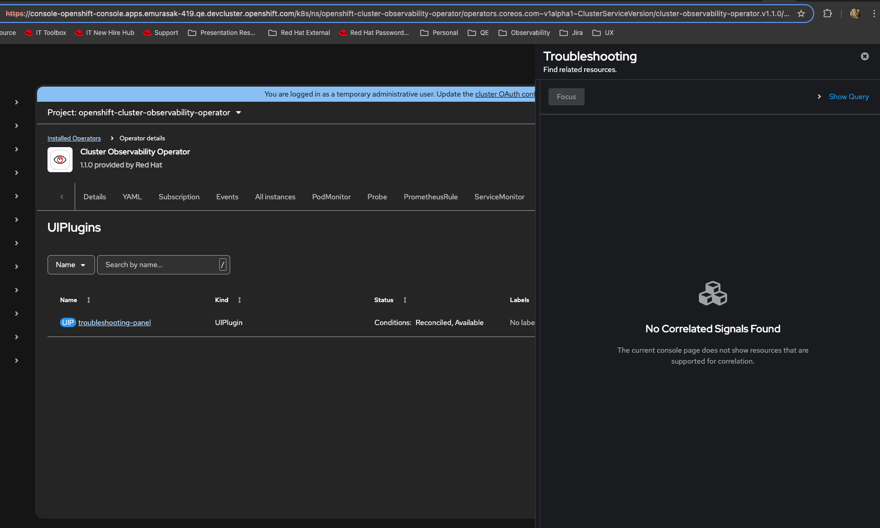Open the browser extensions puzzle icon
Image resolution: width=880 pixels, height=528 pixels.
[x=827, y=14]
